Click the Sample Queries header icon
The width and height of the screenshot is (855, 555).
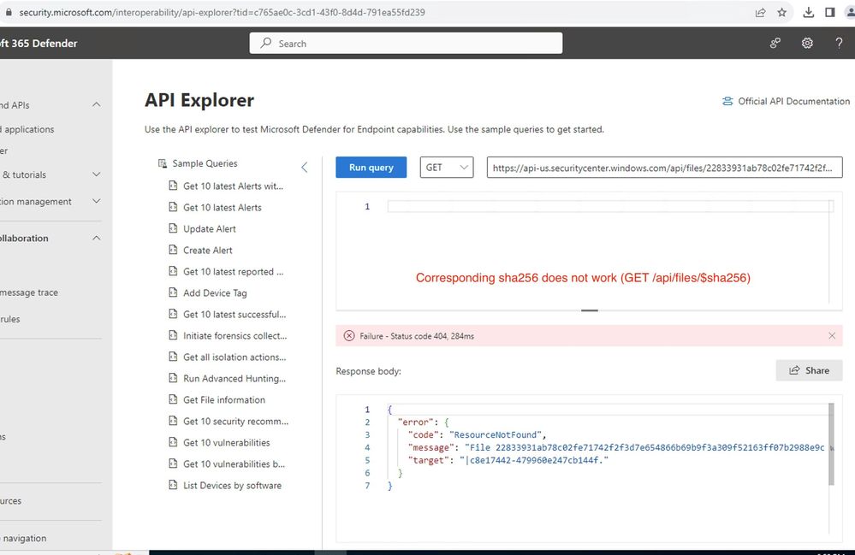pyautogui.click(x=163, y=163)
